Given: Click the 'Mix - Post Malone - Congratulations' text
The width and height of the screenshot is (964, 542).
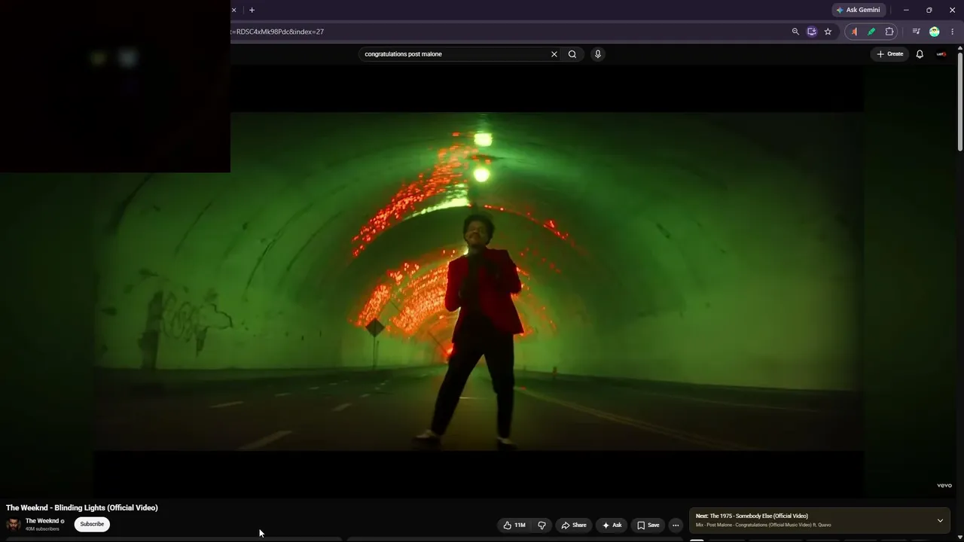Looking at the screenshot, I should pyautogui.click(x=763, y=525).
